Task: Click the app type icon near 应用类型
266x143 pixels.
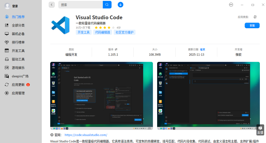Action: 255,17
